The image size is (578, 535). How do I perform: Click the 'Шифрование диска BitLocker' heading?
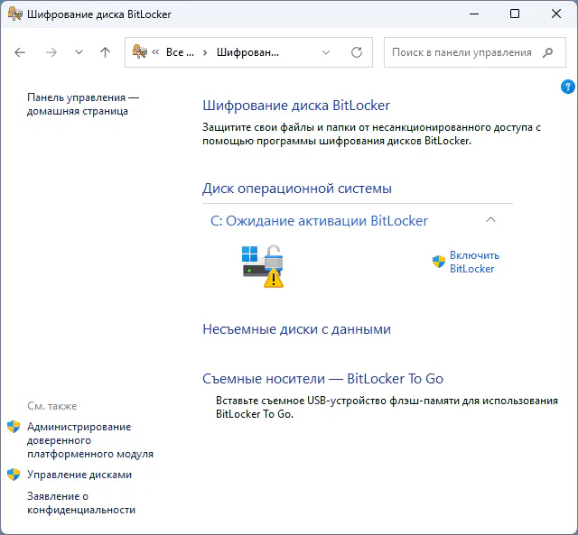[296, 106]
